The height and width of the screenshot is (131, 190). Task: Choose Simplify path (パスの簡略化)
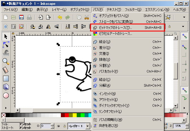point(127,120)
